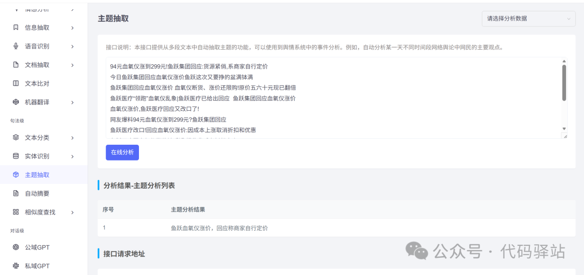This screenshot has width=584, height=275.
Task: Expand the 相似度查找 submenu chevron
Action: click(x=72, y=212)
